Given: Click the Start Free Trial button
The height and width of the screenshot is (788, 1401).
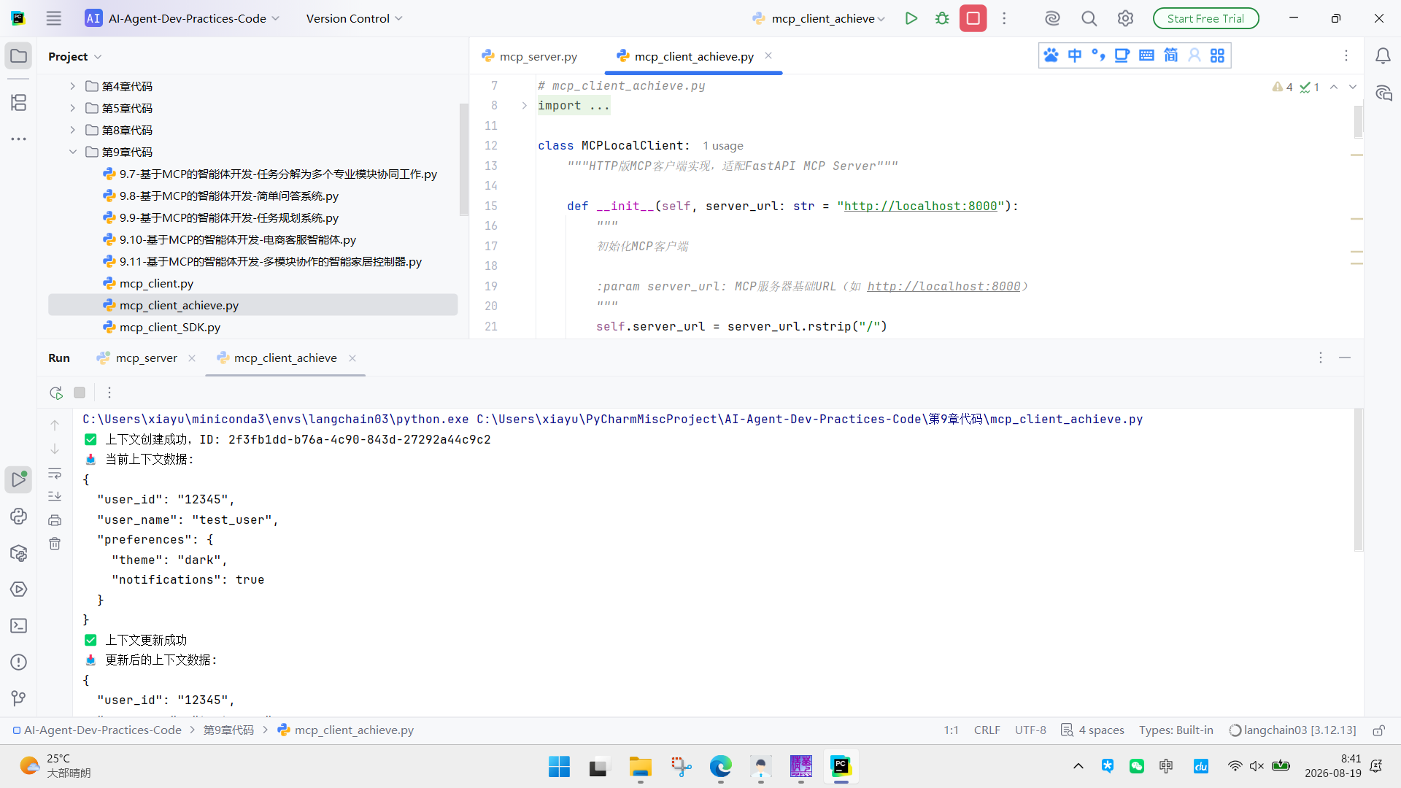Looking at the screenshot, I should point(1205,18).
